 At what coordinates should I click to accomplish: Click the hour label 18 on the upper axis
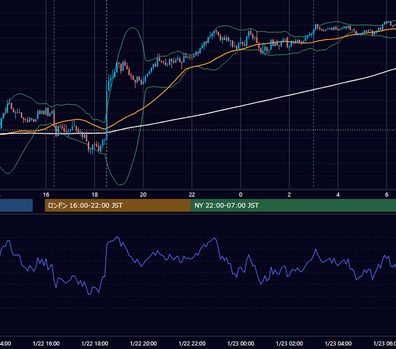[x=95, y=195]
